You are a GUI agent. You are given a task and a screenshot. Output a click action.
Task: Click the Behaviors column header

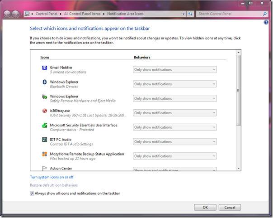(142, 57)
